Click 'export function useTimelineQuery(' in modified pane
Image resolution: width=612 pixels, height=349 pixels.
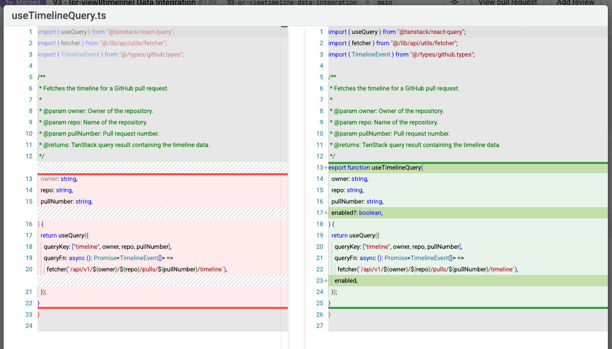point(376,168)
